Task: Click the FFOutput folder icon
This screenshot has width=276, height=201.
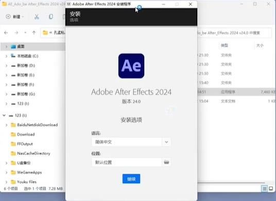Action: (x=13, y=144)
